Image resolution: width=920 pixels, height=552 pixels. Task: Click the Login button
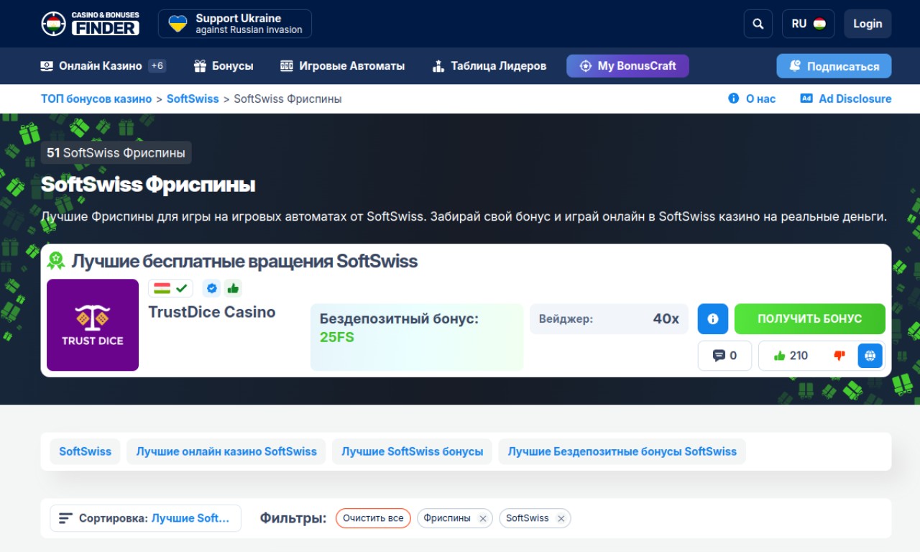tap(868, 24)
